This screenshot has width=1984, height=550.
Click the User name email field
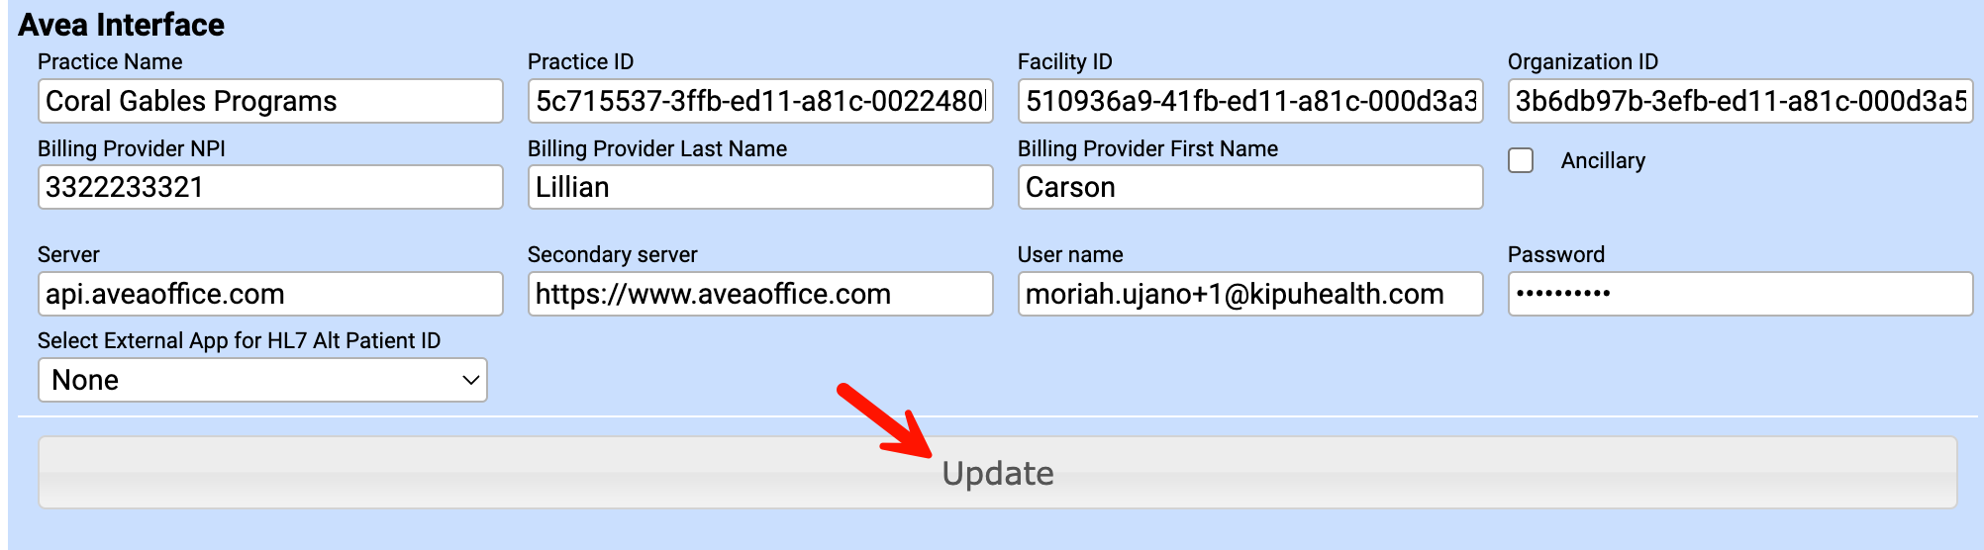coord(1249,294)
